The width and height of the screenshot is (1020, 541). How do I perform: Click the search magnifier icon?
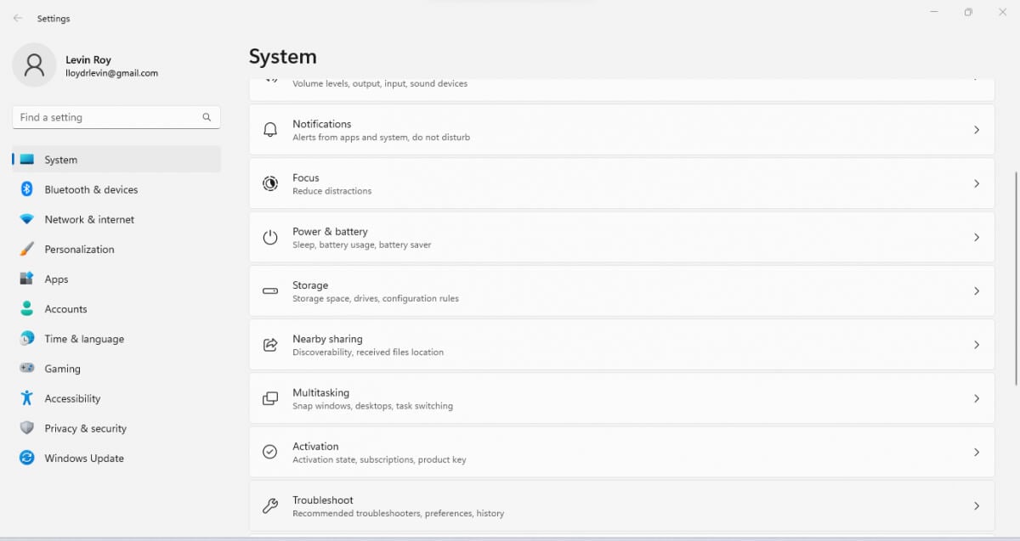tap(207, 117)
